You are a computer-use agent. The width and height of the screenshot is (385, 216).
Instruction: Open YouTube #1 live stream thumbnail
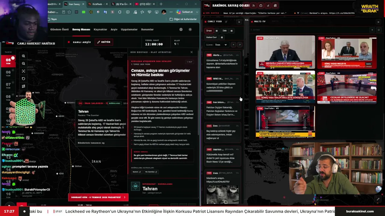pos(285,52)
